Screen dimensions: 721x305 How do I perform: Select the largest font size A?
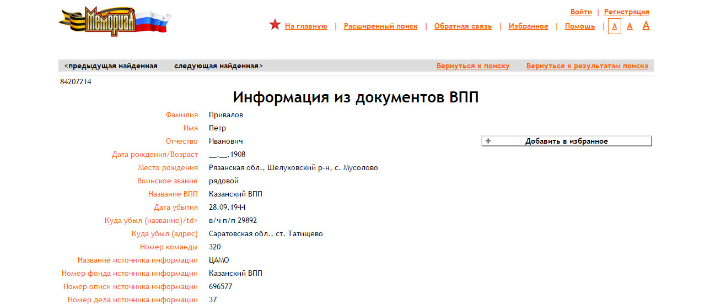(646, 25)
